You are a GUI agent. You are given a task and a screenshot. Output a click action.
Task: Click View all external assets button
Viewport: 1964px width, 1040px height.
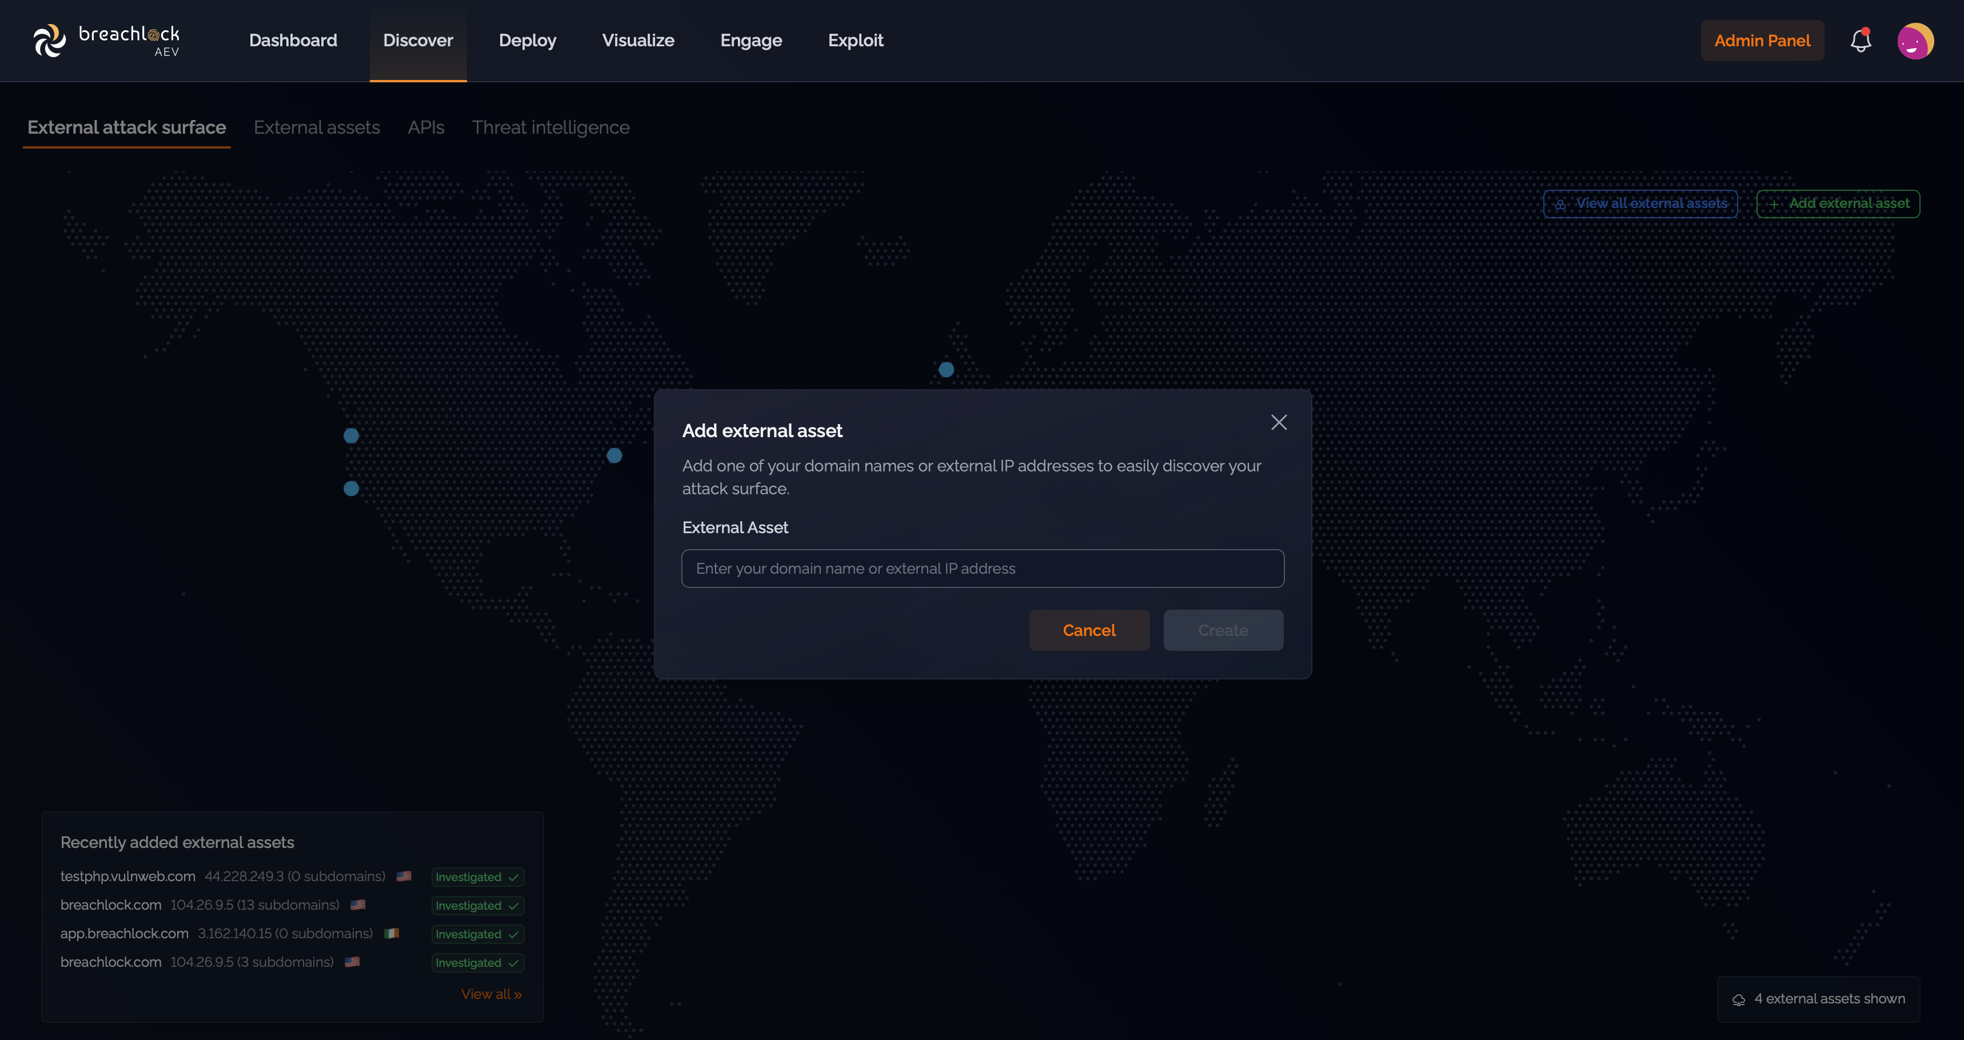click(x=1640, y=203)
